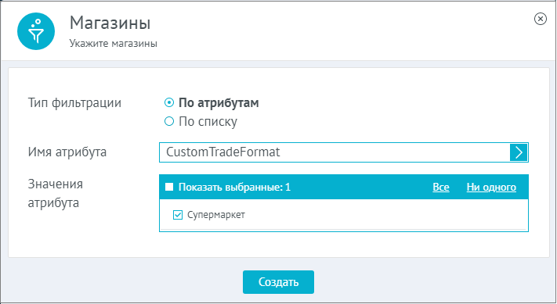The width and height of the screenshot is (557, 304).
Task: Click the Все link to select all values
Action: 441,187
